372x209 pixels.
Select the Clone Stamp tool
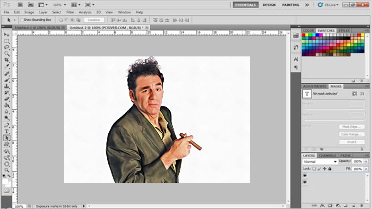(x=7, y=86)
